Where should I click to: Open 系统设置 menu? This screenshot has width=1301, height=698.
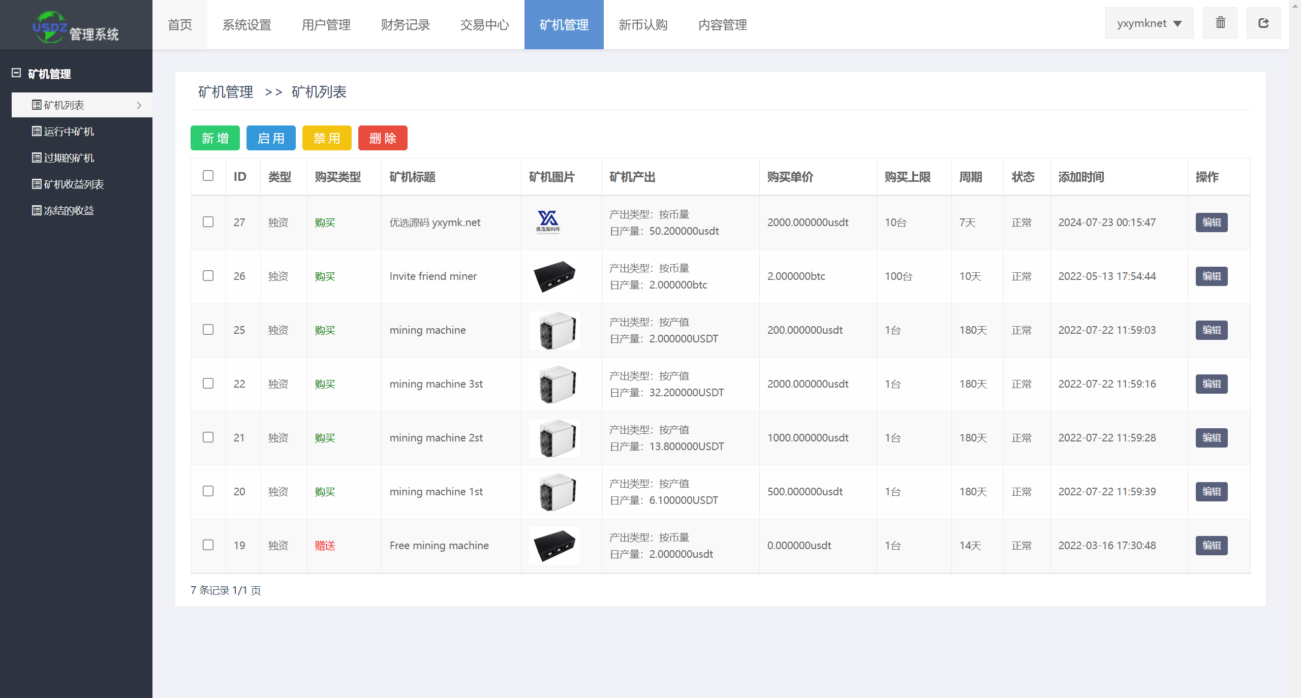point(247,24)
